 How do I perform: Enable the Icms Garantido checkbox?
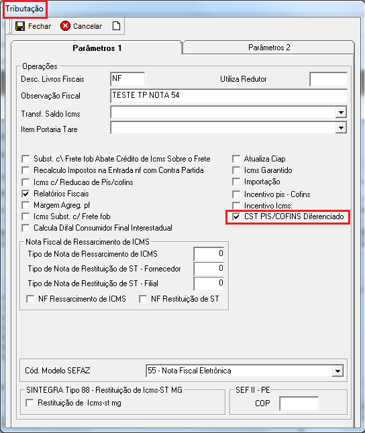click(x=236, y=170)
